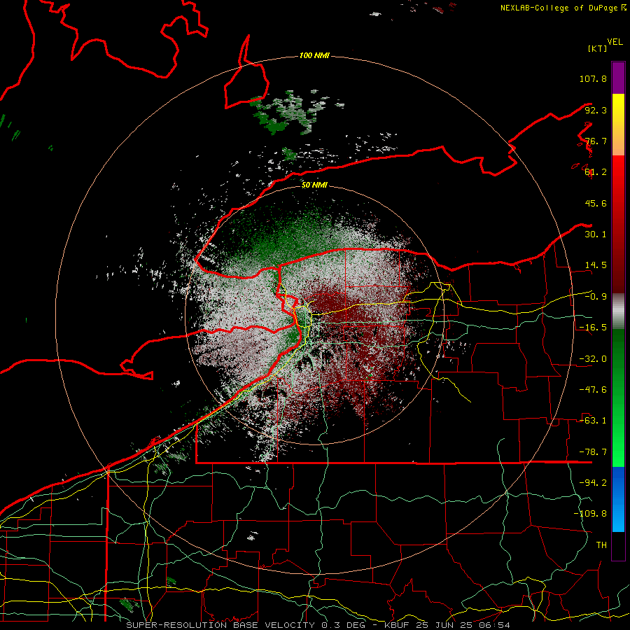Click the 30.1 velocity scale value
Image resolution: width=630 pixels, height=630 pixels.
(596, 234)
